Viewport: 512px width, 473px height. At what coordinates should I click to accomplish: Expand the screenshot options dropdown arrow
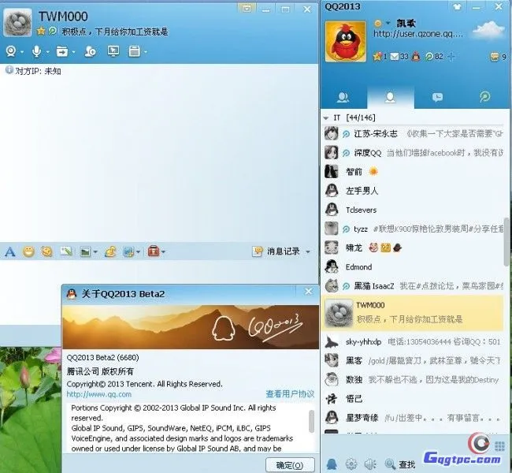(139, 251)
